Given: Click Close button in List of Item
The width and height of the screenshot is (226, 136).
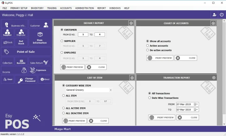Looking at the screenshot, I should [98, 121].
